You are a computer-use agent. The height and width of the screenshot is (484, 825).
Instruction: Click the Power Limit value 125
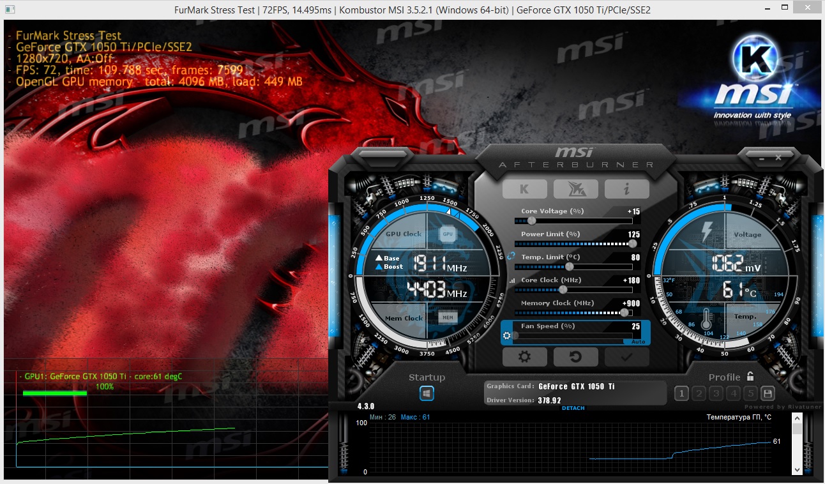click(x=633, y=234)
